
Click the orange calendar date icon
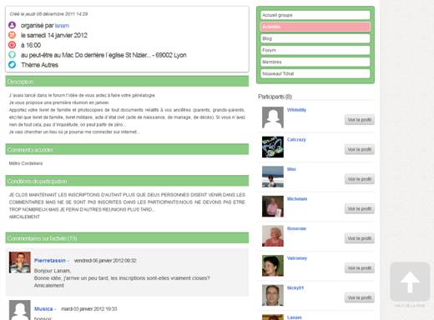point(12,35)
